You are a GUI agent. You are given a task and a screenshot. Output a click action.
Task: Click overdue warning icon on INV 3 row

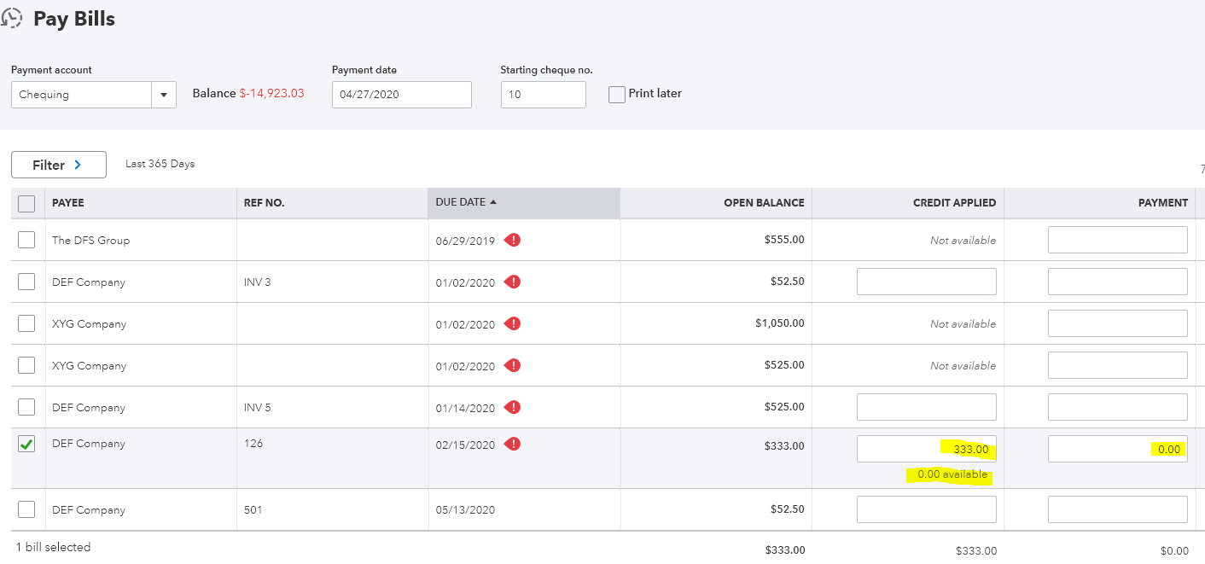coord(512,282)
